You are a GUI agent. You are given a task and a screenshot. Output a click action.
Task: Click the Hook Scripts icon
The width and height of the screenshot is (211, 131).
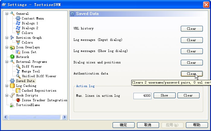point(12,95)
